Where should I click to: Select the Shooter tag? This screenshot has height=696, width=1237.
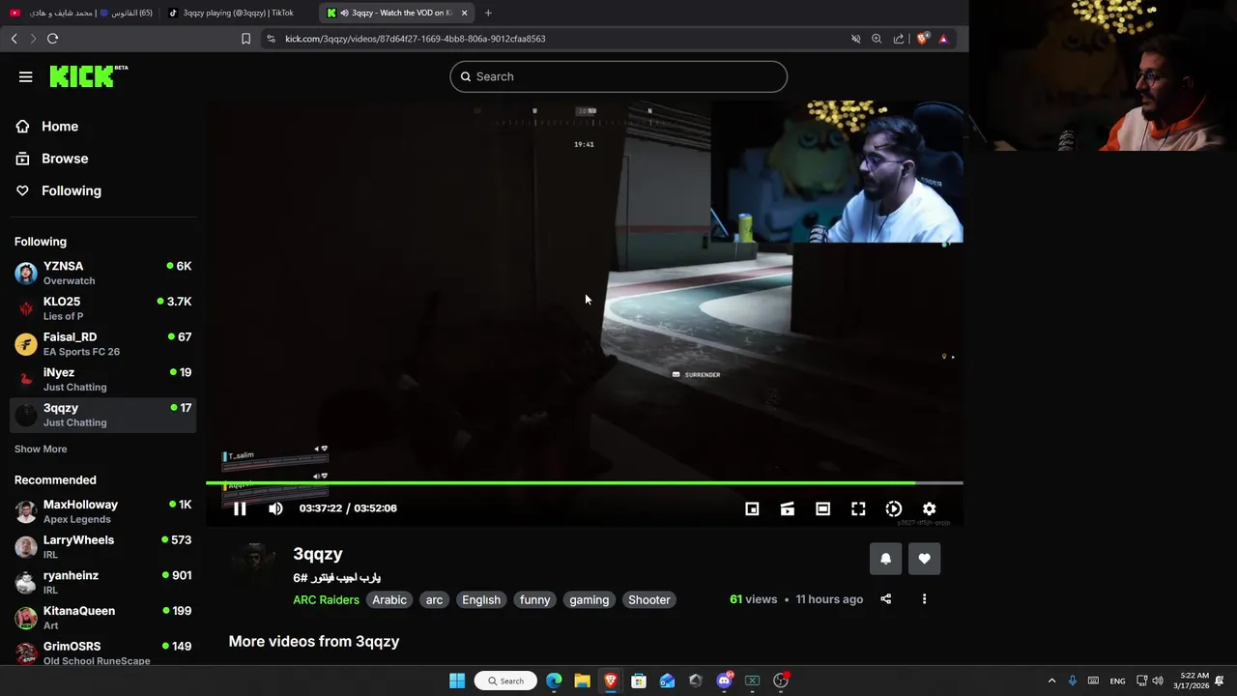pos(649,599)
